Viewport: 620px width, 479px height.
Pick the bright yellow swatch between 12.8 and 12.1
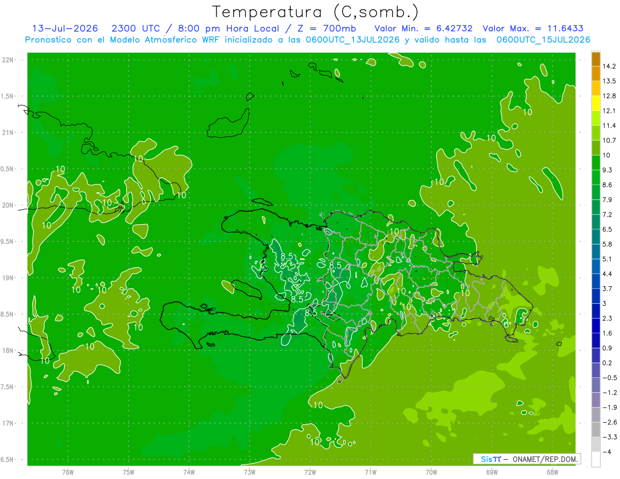coord(596,103)
